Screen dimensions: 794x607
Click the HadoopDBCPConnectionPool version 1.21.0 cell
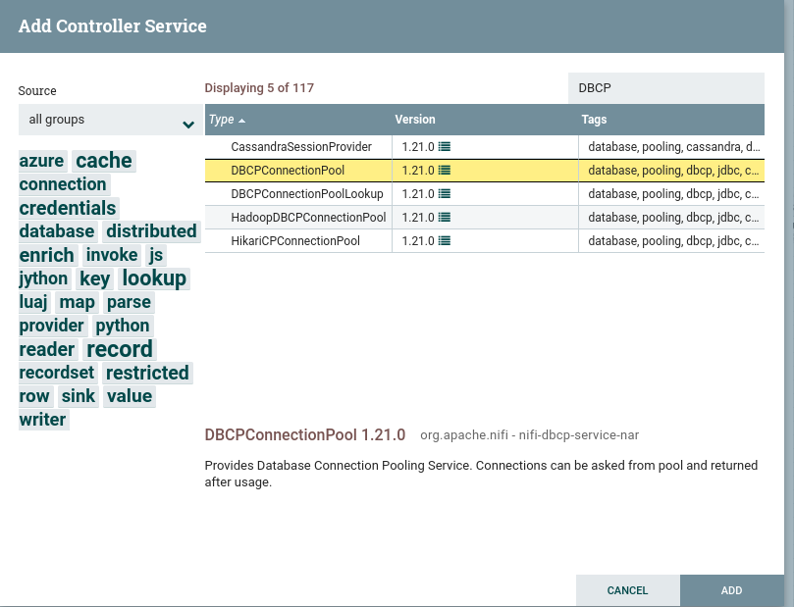coord(485,218)
